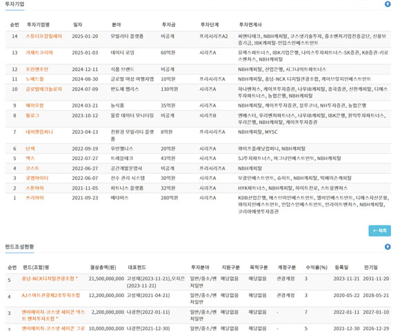Image resolution: width=400 pixels, height=331 pixels.
Task: Select 고성재(2021-04-21) representative cell
Action: [x=148, y=295]
